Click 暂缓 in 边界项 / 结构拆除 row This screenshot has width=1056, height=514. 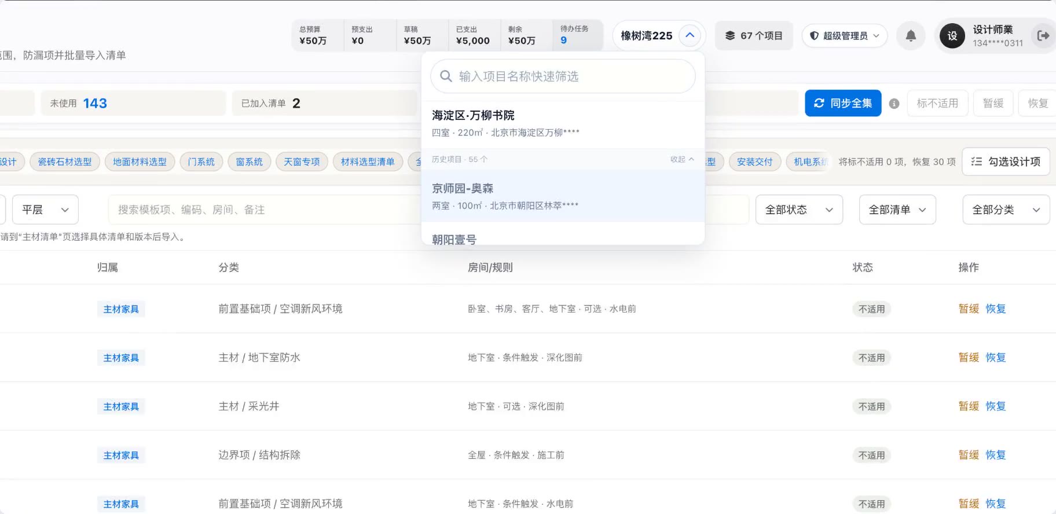tap(969, 455)
